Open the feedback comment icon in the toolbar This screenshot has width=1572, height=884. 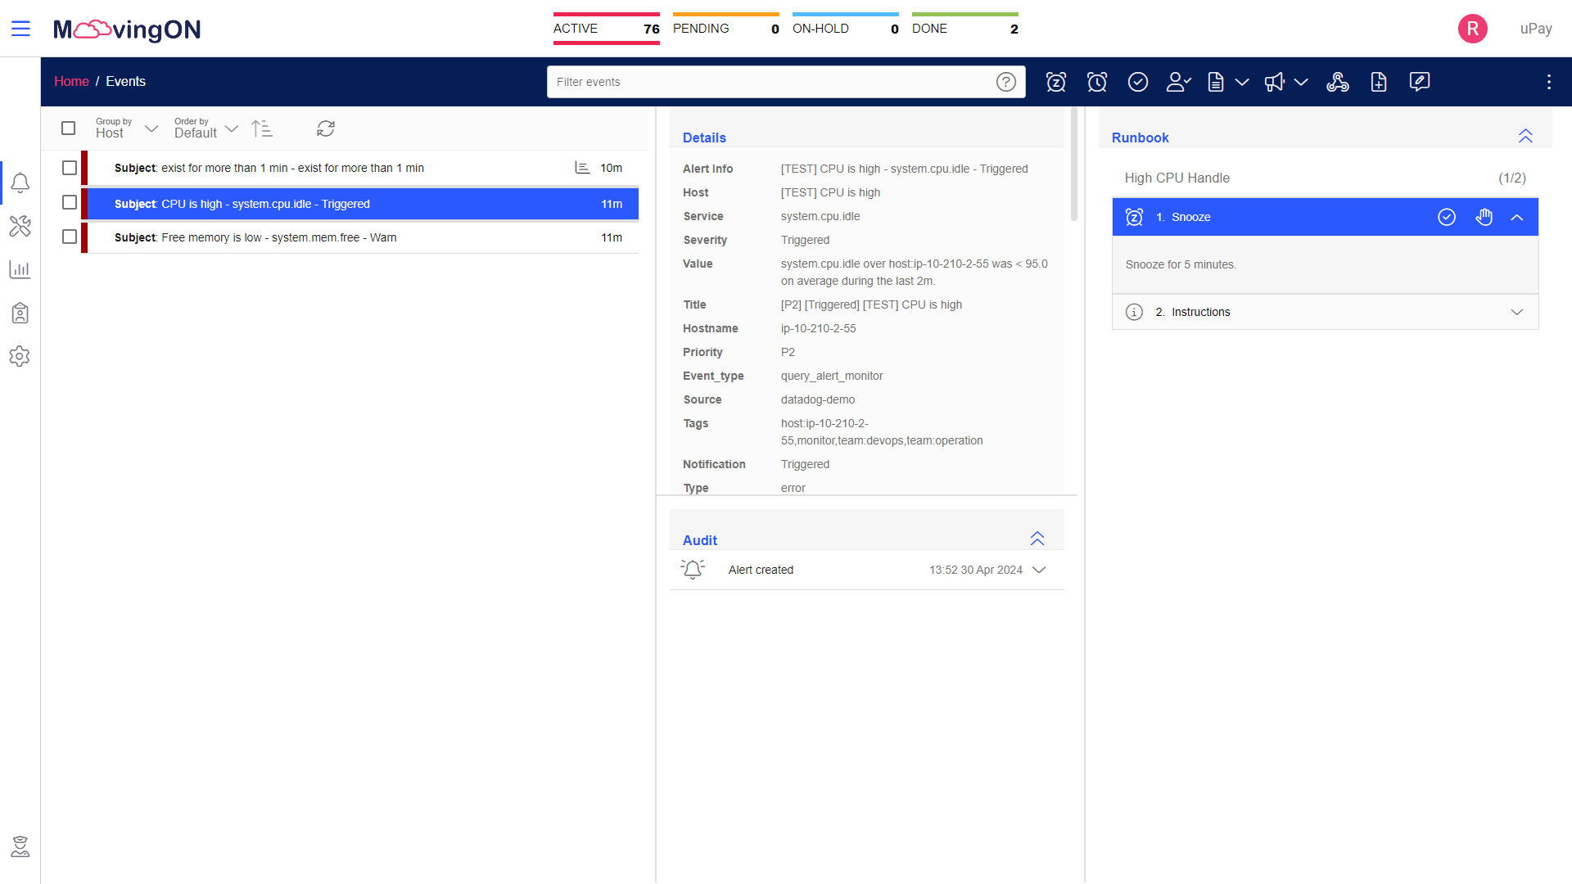click(1420, 82)
